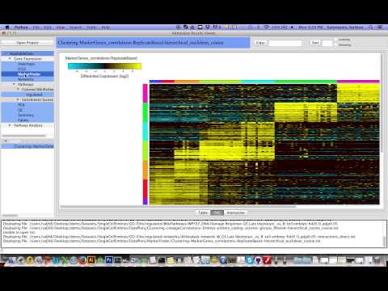
Task: Click the differential expression color legend bar
Action: 104,66
